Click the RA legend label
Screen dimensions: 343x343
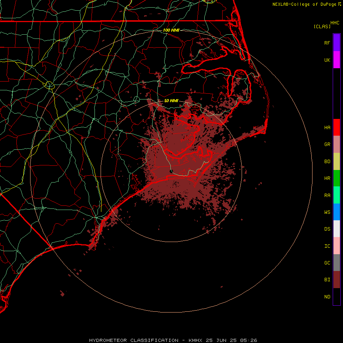click(327, 196)
